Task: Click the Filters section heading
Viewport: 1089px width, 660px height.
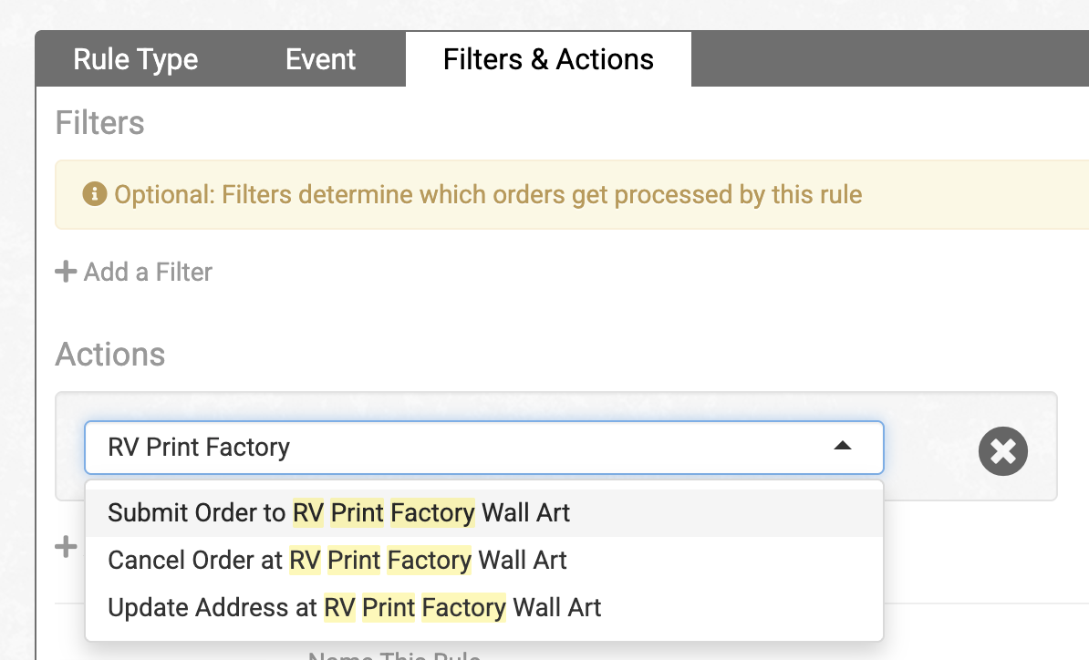Action: pyautogui.click(x=100, y=123)
